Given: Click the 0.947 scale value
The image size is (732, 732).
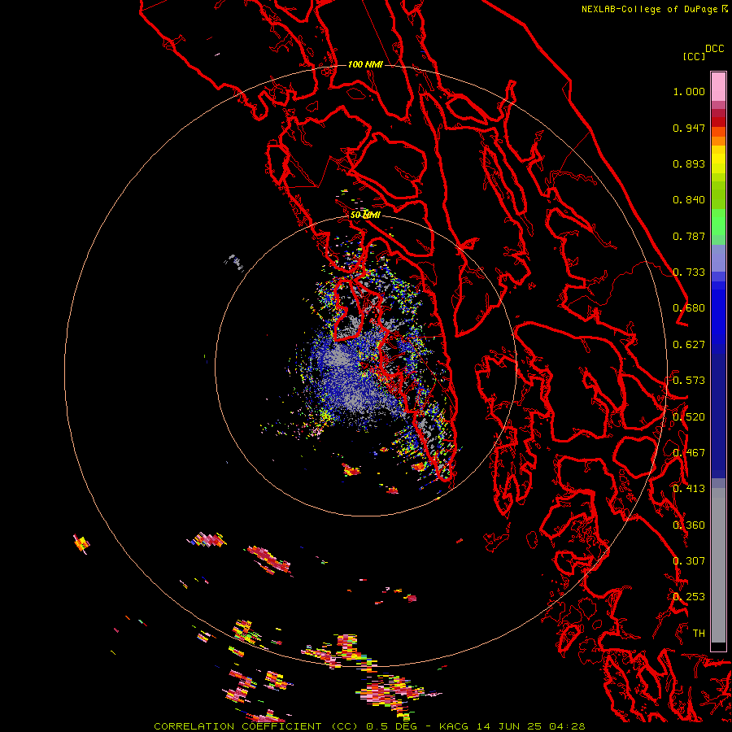Looking at the screenshot, I should point(689,128).
